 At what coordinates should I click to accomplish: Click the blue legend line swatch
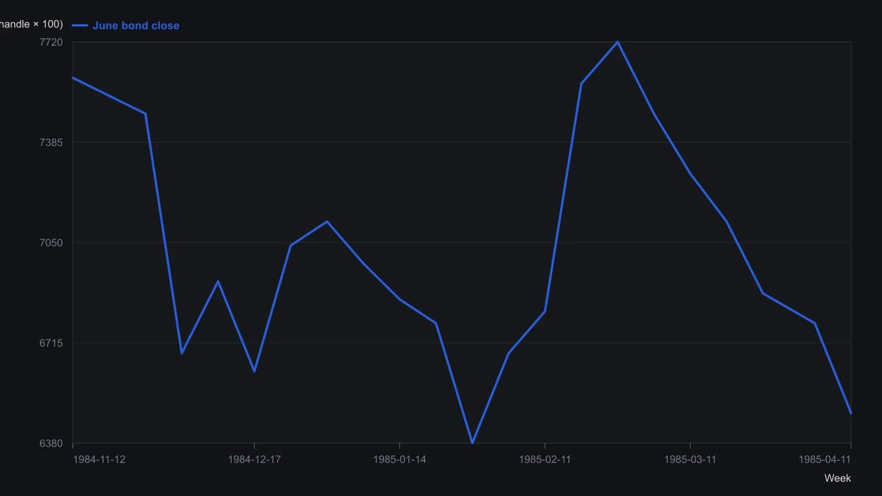tap(80, 25)
